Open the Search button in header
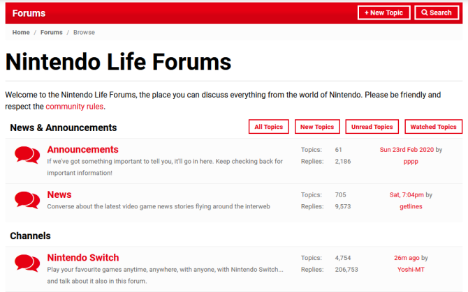Screen dimensions: 468x292 tap(437, 13)
